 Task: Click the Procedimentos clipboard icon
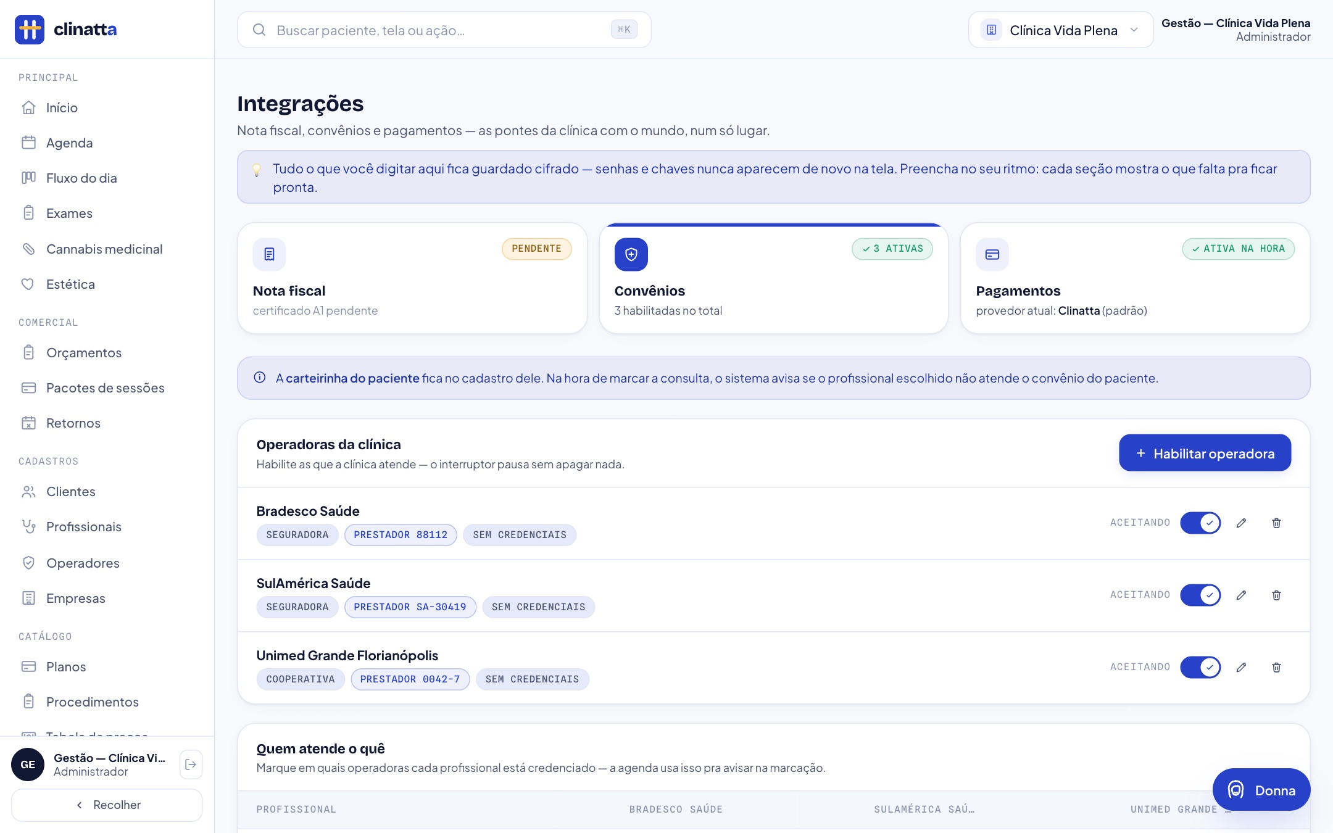coord(28,702)
